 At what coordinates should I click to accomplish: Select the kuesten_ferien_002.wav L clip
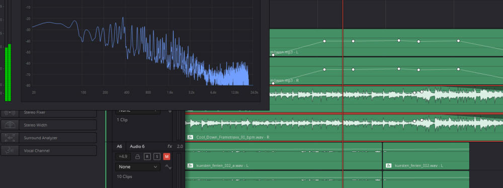(x=426, y=156)
